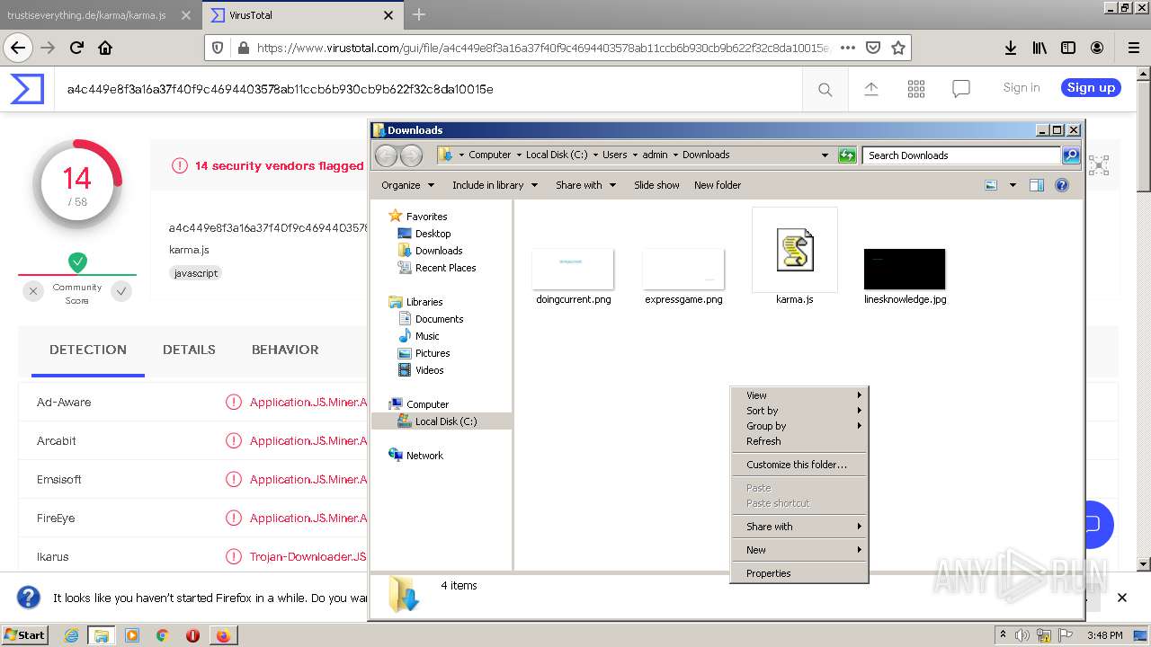Viewport: 1151px width, 647px height.
Task: Click the VirusTotal search magnifier icon
Action: (825, 89)
